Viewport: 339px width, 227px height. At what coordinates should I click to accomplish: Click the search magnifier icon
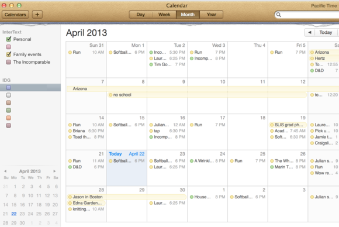[279, 15]
